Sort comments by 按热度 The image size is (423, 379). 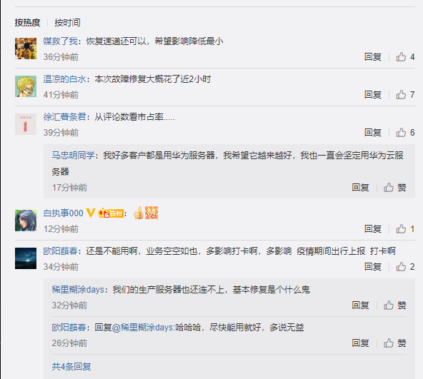pyautogui.click(x=28, y=22)
